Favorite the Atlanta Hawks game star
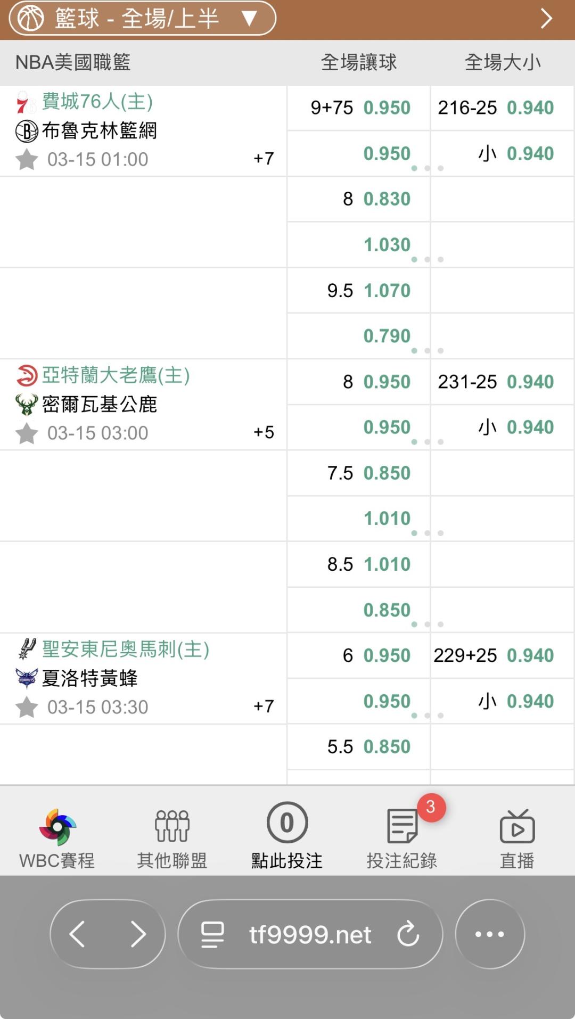The image size is (575, 1019). click(27, 433)
